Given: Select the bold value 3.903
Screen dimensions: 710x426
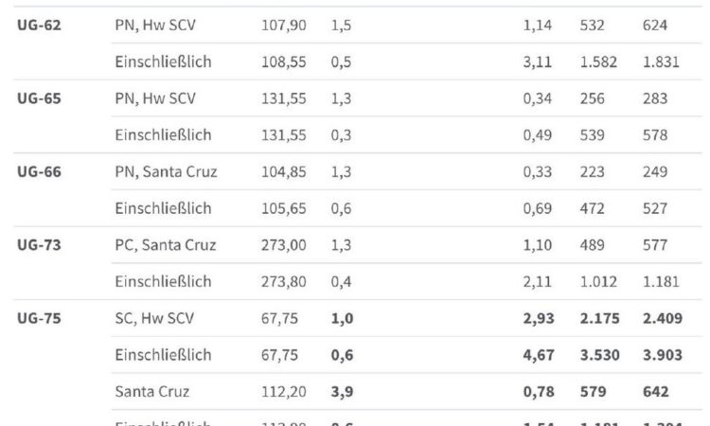Looking at the screenshot, I should pos(663,355).
